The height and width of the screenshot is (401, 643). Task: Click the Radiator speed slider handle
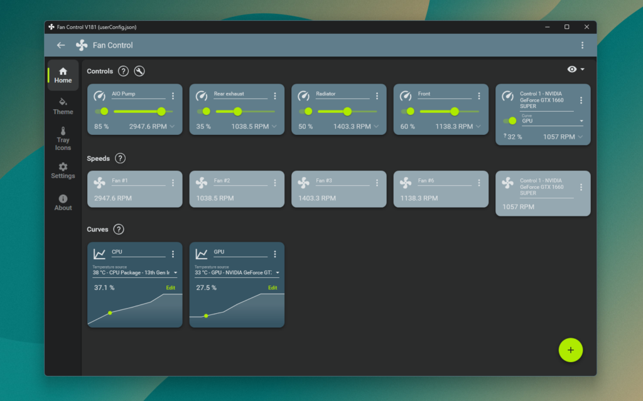click(347, 111)
